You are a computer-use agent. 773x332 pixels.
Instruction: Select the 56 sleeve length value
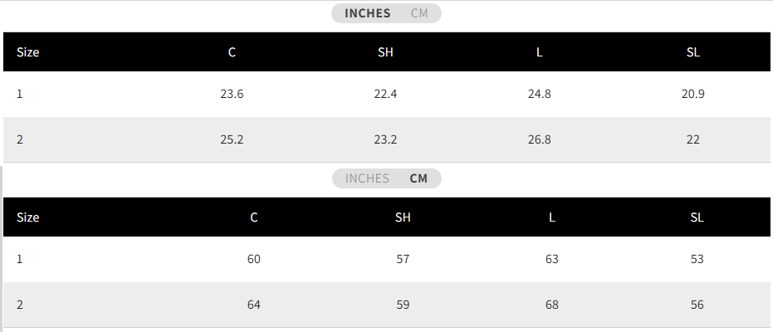point(697,305)
